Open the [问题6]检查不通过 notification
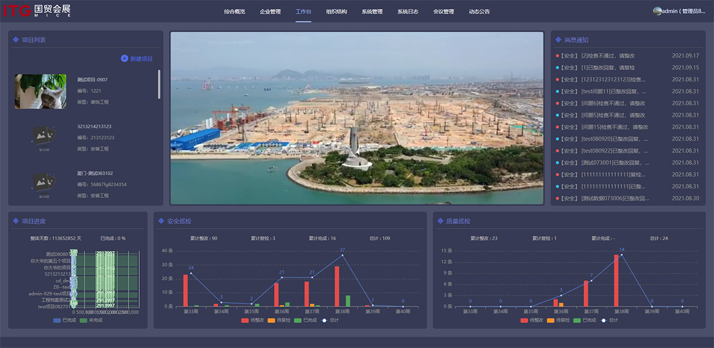Screen dimensions: 714x348 pos(627,103)
